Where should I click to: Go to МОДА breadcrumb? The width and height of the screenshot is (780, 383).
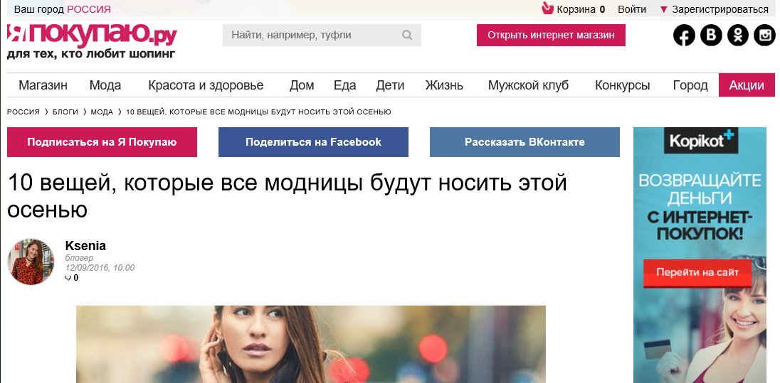[102, 112]
